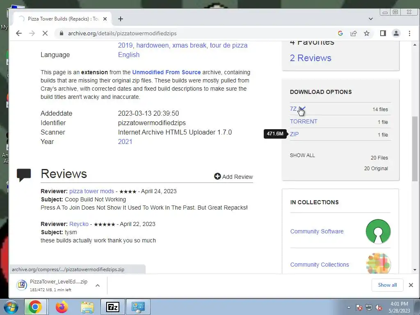Click the Community Software green logo
This screenshot has width=420, height=315.
[x=378, y=231]
